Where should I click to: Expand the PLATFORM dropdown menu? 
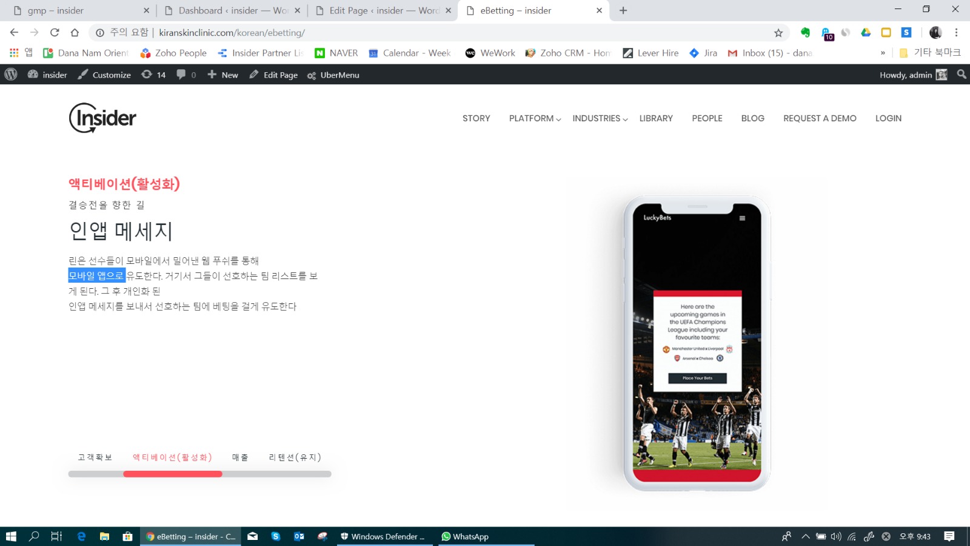(x=535, y=118)
